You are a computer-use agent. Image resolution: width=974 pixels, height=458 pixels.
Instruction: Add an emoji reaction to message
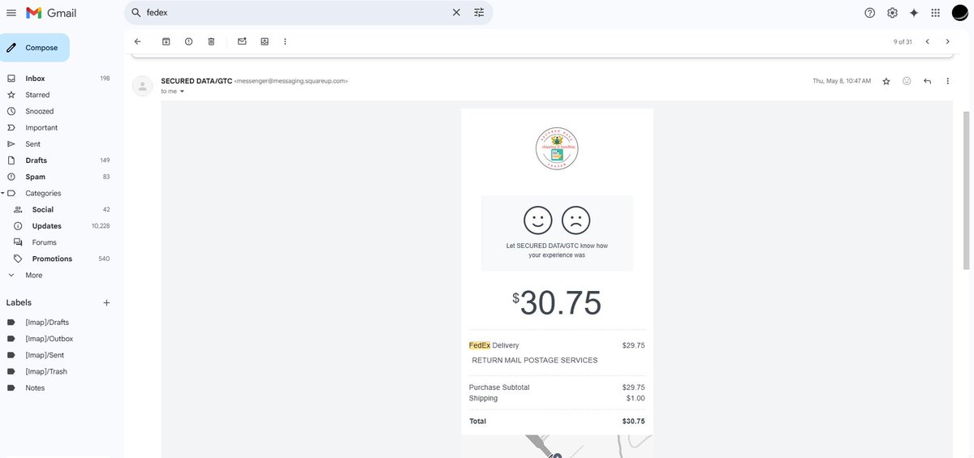[x=907, y=81]
